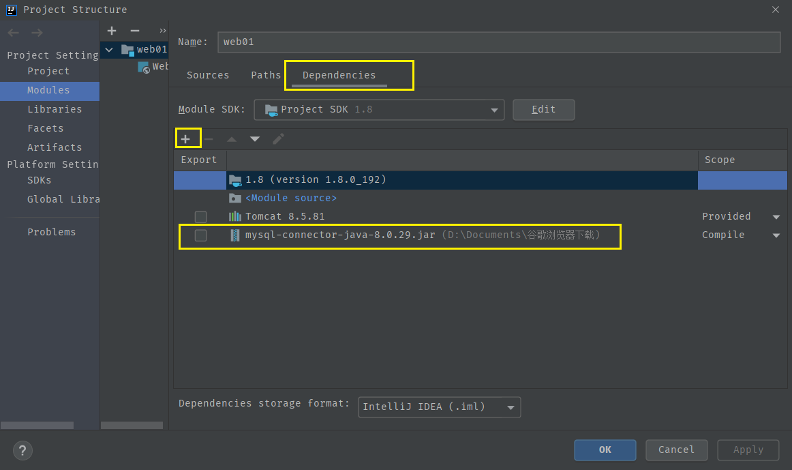Click the mysql-connector jar file icon

click(x=235, y=235)
